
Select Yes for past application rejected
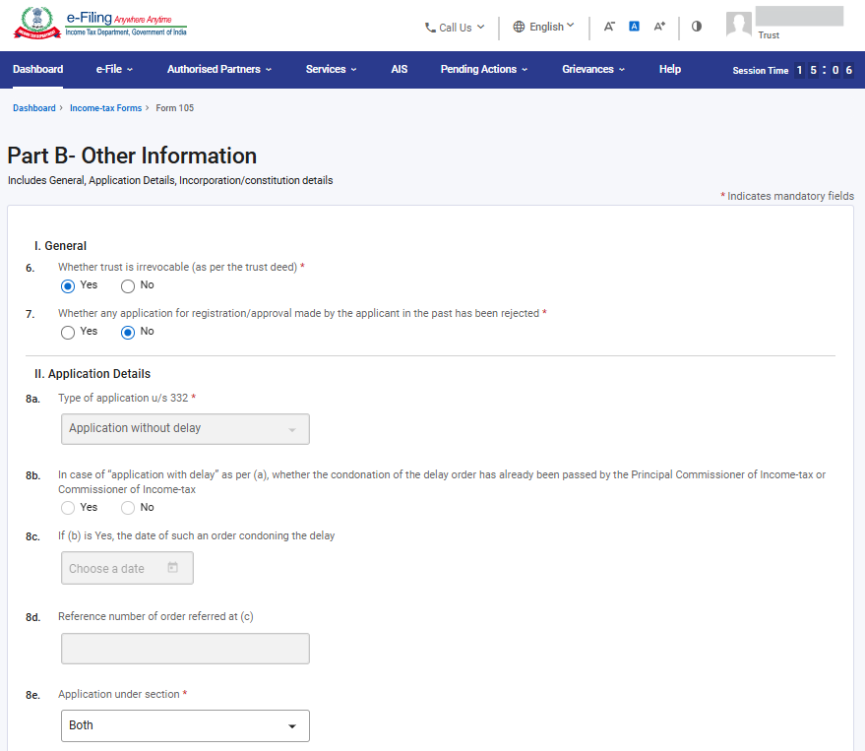[x=68, y=333]
